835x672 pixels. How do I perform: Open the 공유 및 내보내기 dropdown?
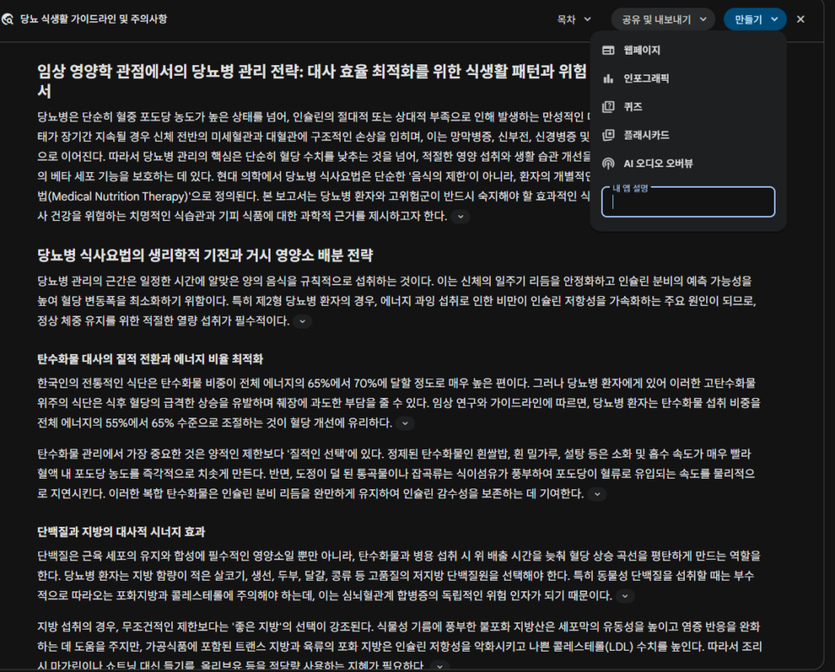point(663,19)
